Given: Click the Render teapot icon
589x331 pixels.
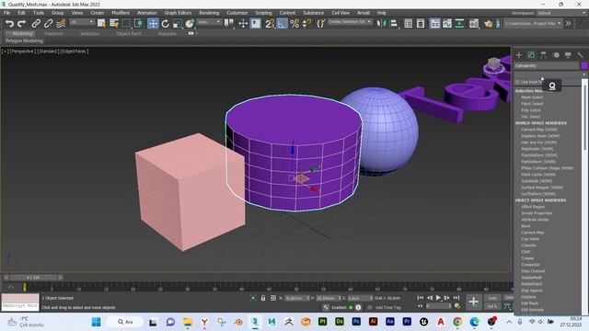Looking at the screenshot, I should click(x=488, y=24).
